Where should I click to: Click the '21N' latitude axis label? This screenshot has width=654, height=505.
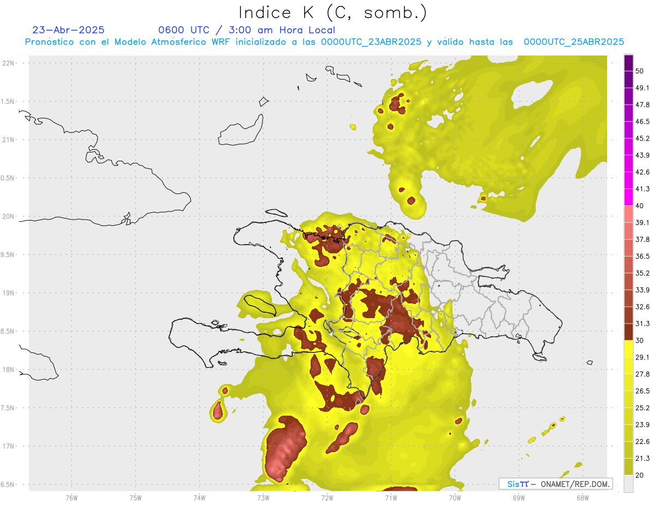click(8, 140)
